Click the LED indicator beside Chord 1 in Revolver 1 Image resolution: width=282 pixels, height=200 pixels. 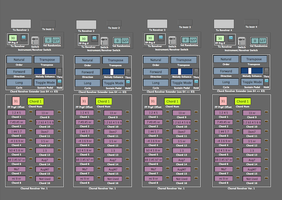point(30,112)
